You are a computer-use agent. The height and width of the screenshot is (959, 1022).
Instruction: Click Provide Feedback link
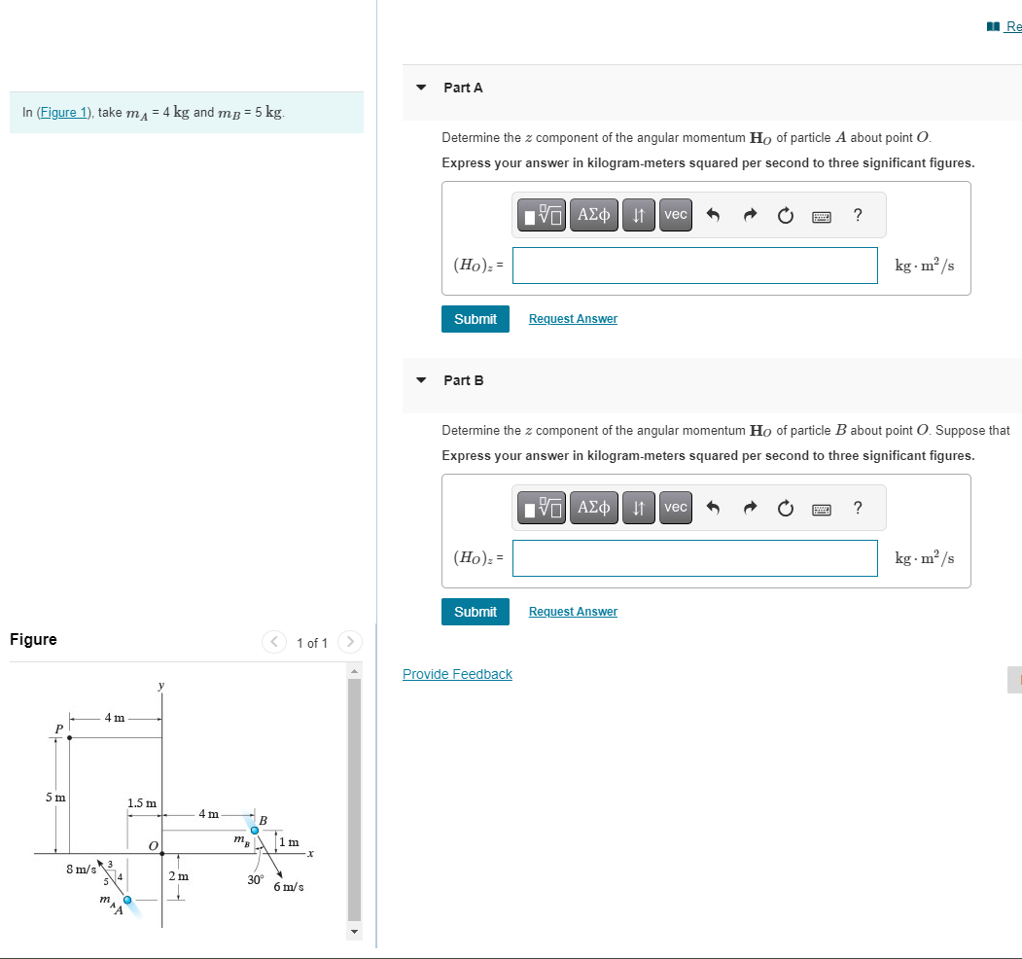(x=457, y=673)
